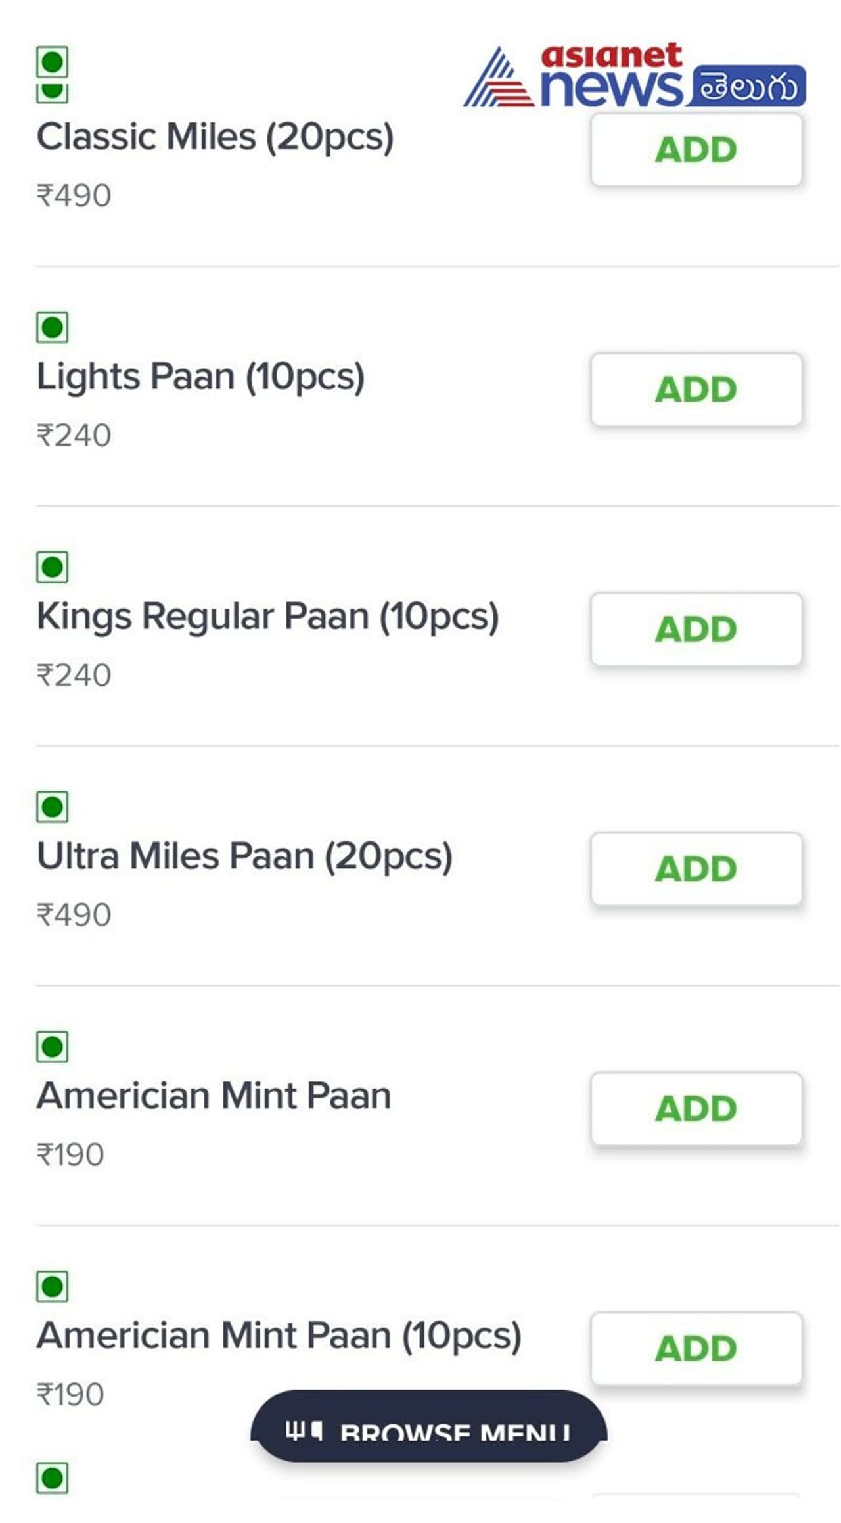Viewport: 841px width, 1523px height.
Task: Add Lights Paan (10pcs) to cart
Action: pos(696,390)
